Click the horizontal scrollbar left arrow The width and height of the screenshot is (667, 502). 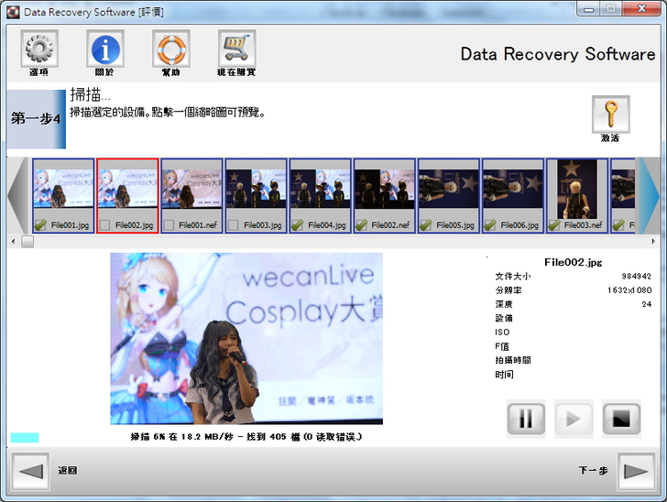coord(13,242)
